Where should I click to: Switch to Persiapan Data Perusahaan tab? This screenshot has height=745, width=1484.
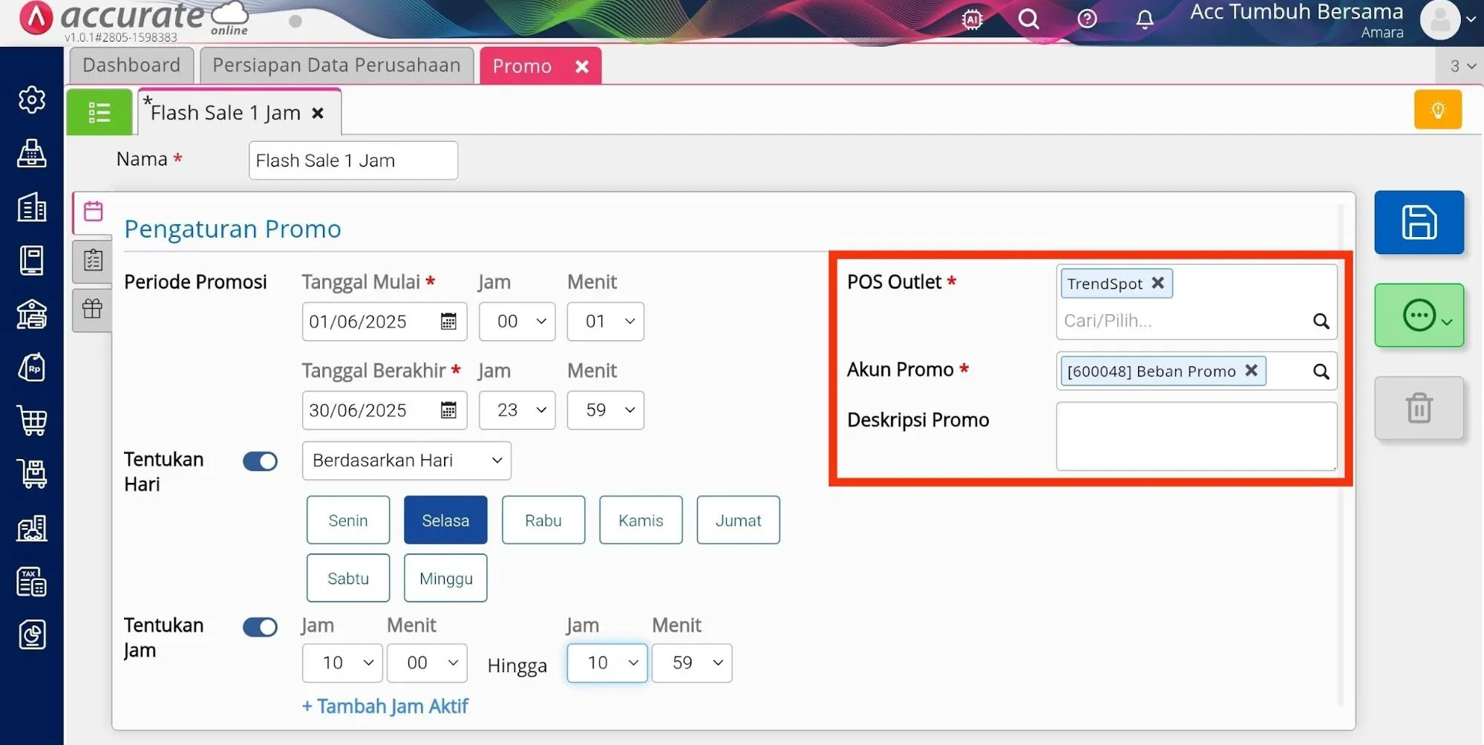(x=336, y=65)
